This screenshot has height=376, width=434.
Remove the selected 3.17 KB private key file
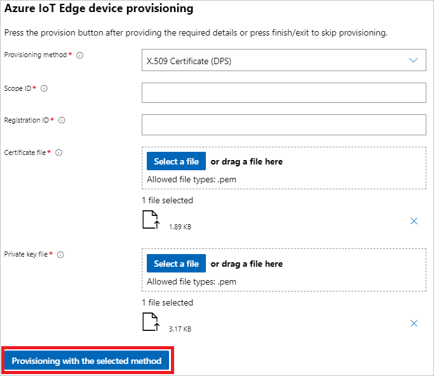tap(414, 323)
